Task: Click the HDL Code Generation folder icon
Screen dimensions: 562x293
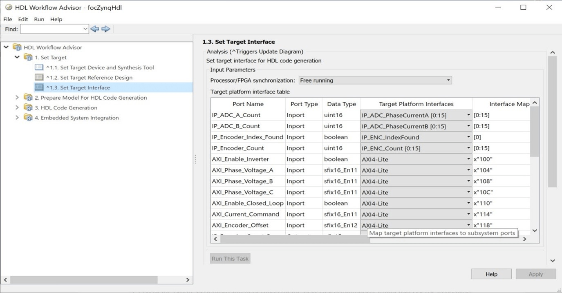Action: click(x=28, y=107)
